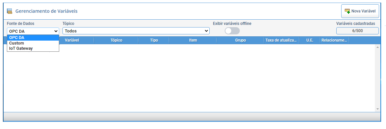This screenshot has height=129, width=386.
Task: Sort by Tipo column header
Action: coord(154,40)
